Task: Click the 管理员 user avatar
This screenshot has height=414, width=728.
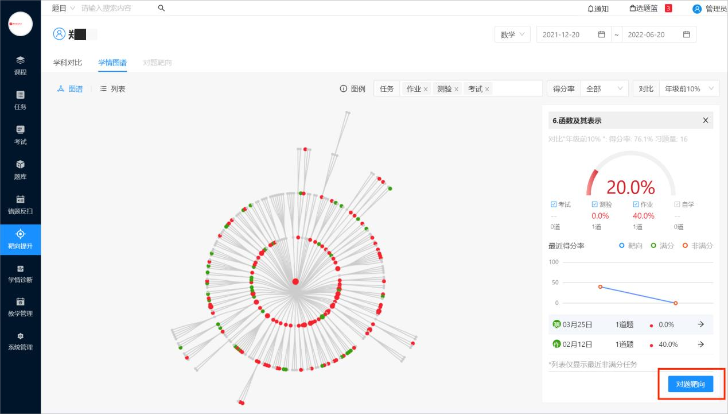Action: point(697,9)
